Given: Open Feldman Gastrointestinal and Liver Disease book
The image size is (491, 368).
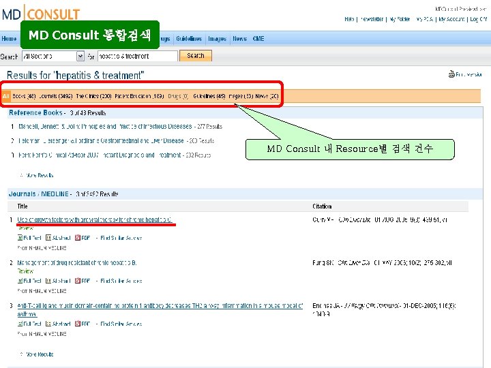Looking at the screenshot, I should (101, 141).
